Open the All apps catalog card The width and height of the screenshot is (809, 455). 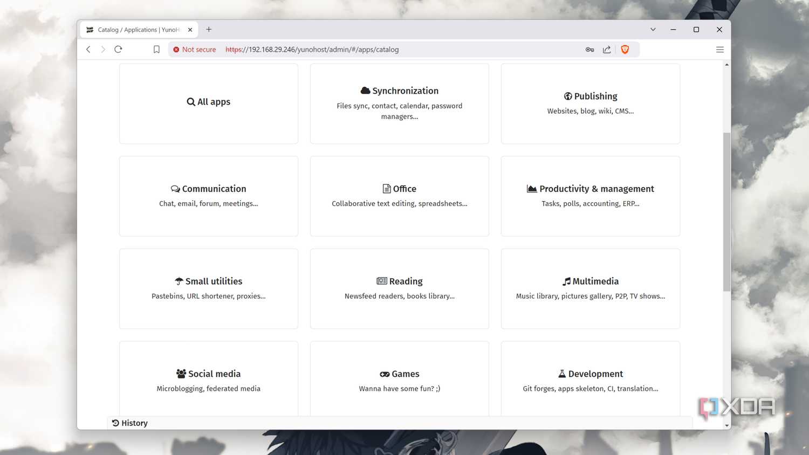pyautogui.click(x=209, y=104)
